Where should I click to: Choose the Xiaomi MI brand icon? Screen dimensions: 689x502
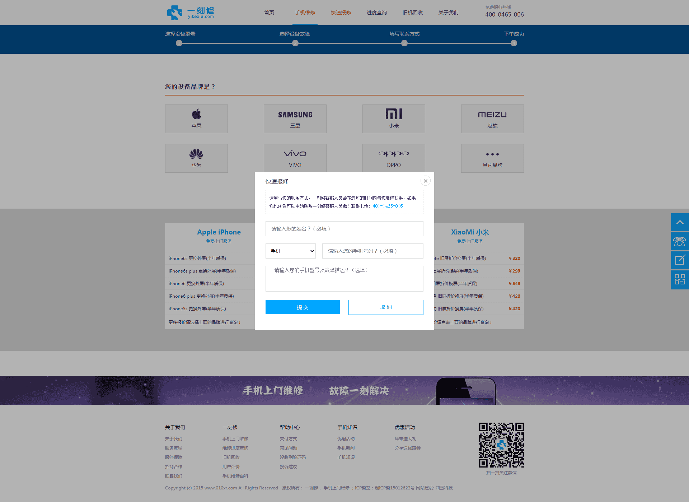click(x=394, y=114)
